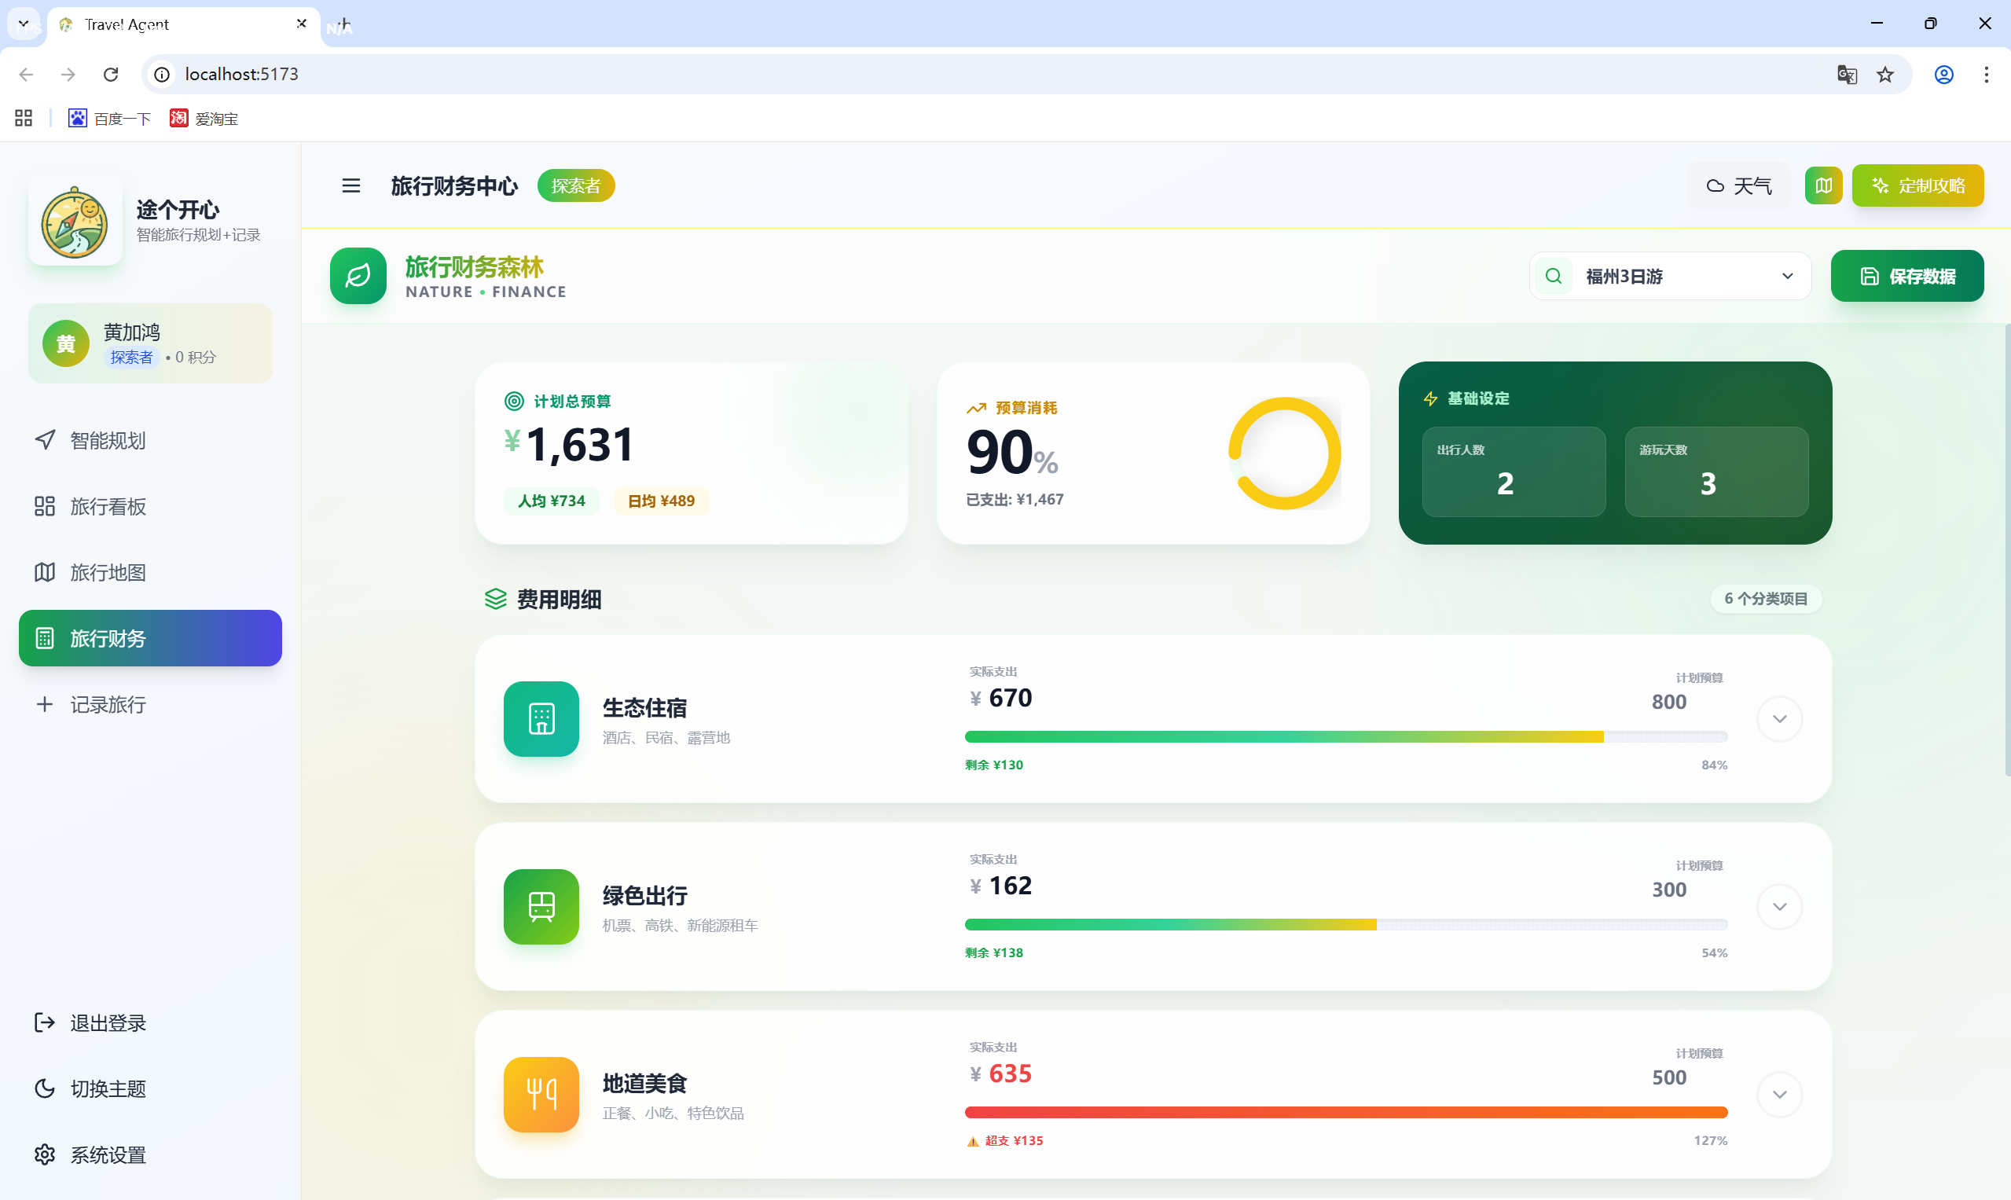Select the 旅行看板 sidebar item
The height and width of the screenshot is (1200, 2011).
(x=108, y=507)
